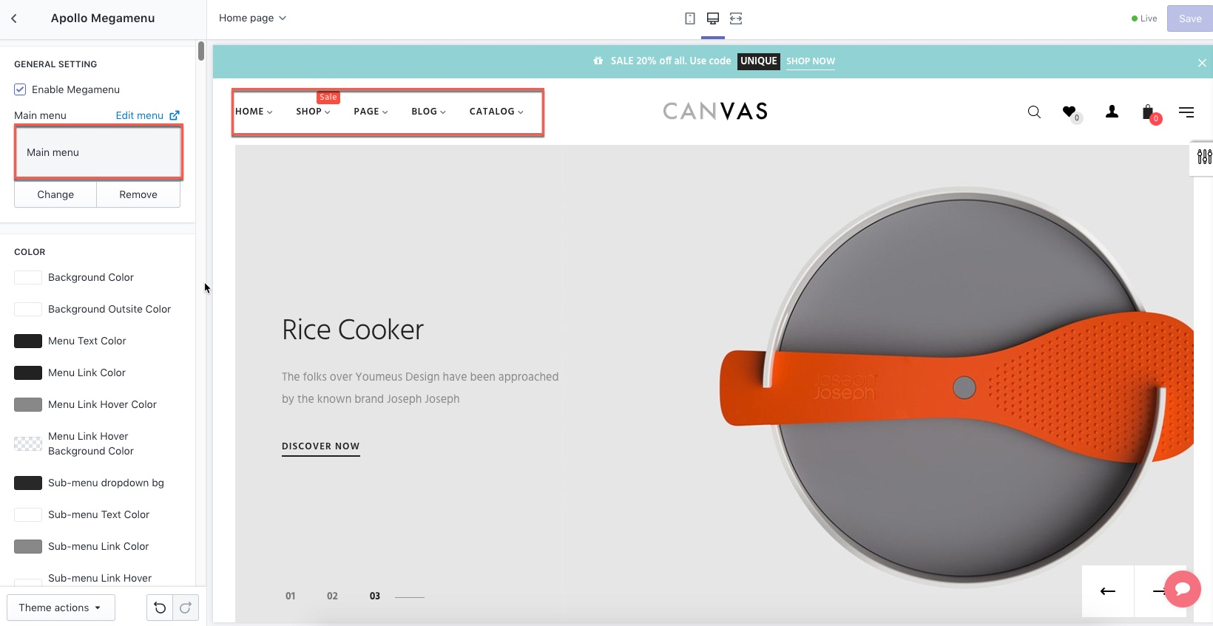Open customizer sliders panel icon
The image size is (1213, 626).
coord(1204,157)
